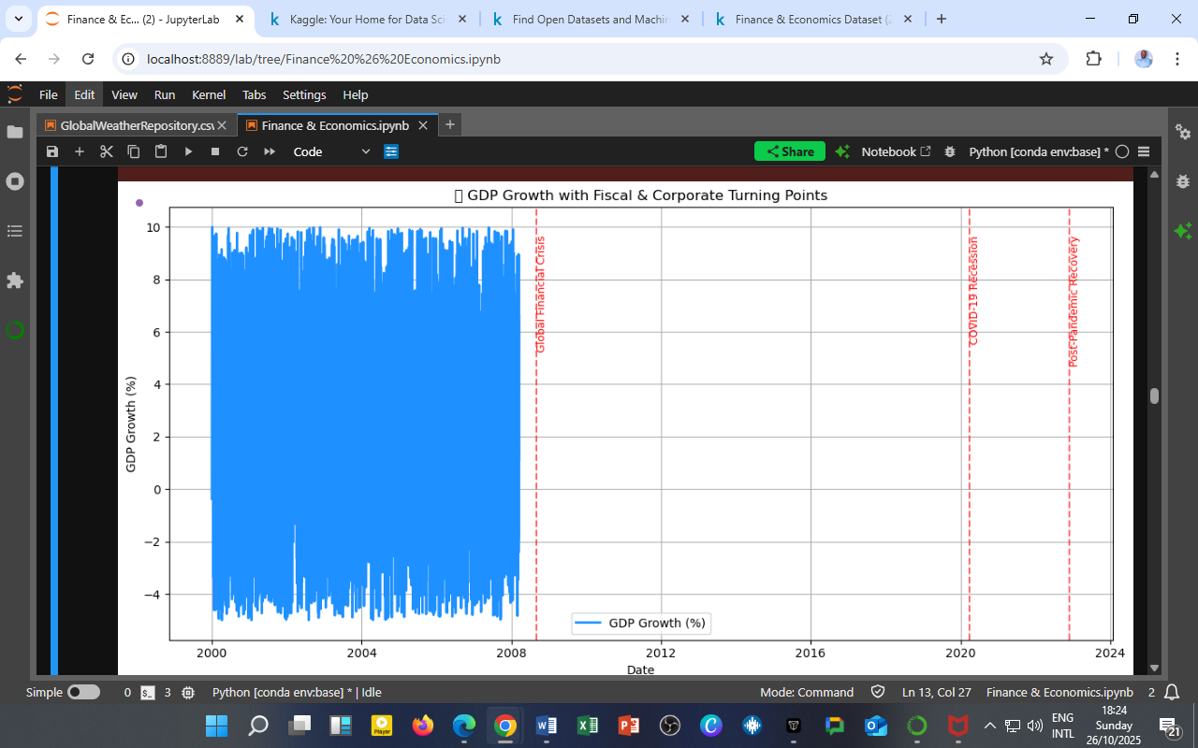Open the tab search dropdown in Chrome
1198x748 pixels.
pos(19,19)
